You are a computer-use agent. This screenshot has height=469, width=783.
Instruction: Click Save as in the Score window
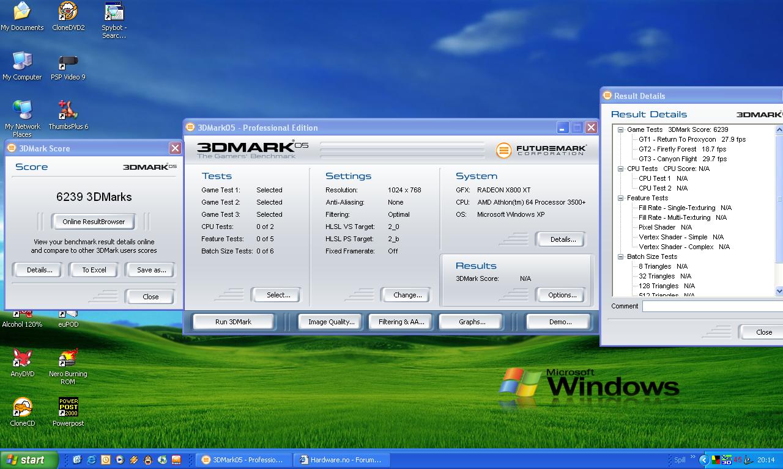point(152,270)
